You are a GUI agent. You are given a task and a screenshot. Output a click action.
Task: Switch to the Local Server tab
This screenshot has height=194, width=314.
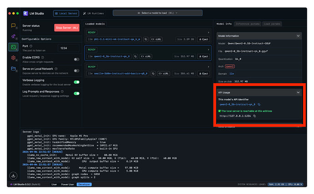66,13
